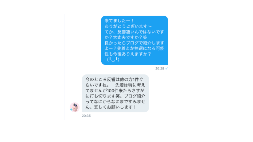
Task: Click the text 宜しくお願いします！
Action: point(115,107)
